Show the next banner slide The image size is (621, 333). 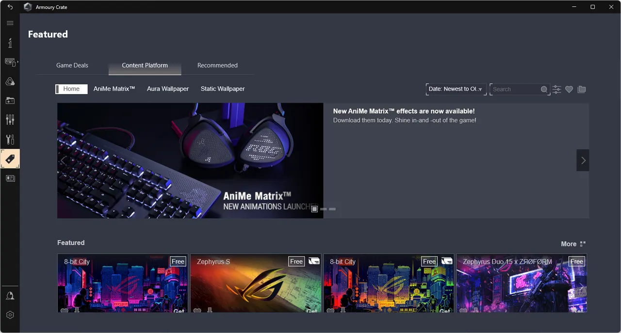click(x=583, y=160)
